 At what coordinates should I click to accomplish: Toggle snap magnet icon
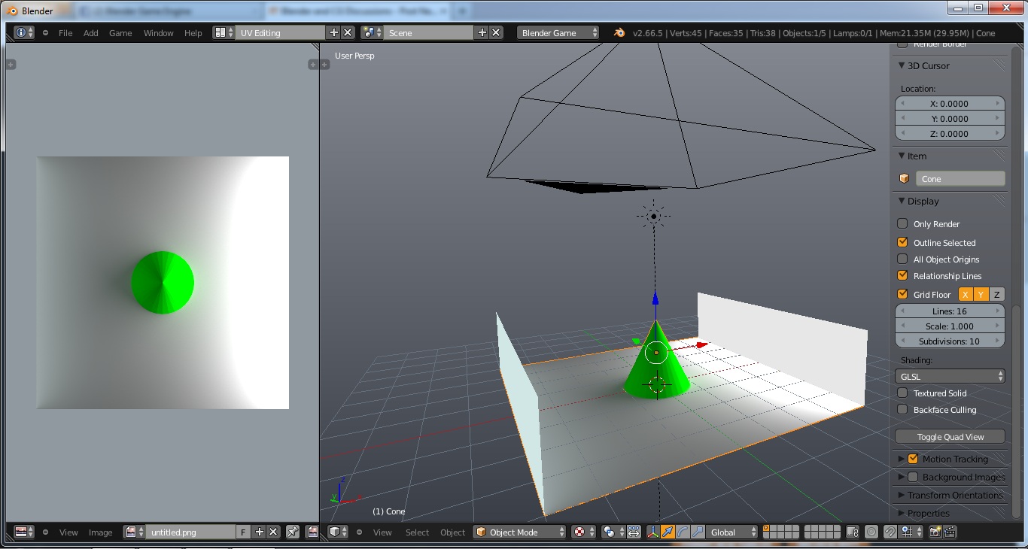[x=890, y=532]
